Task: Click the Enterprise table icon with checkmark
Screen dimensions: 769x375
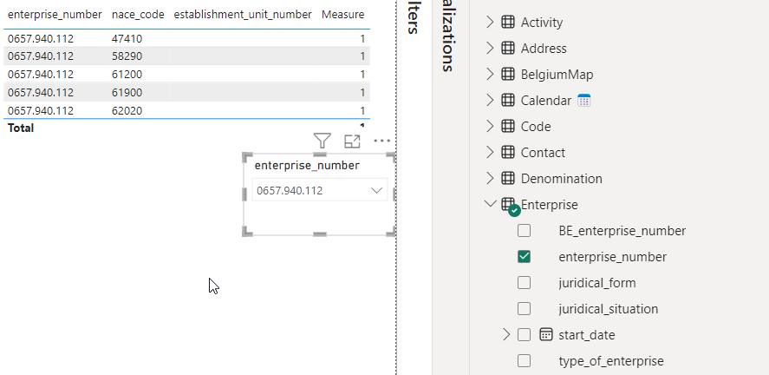Action: (x=510, y=206)
